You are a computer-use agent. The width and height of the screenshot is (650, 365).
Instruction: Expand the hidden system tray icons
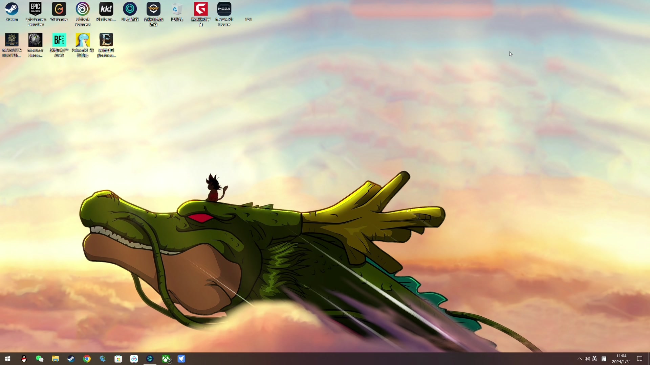580,359
